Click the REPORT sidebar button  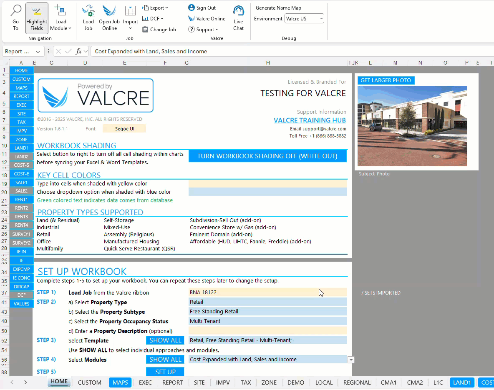tap(21, 96)
